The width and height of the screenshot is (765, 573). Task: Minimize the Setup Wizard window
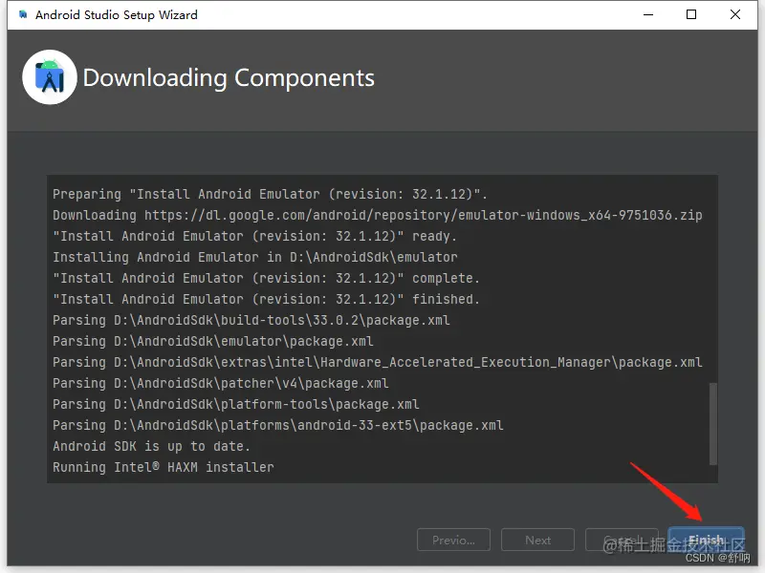click(x=648, y=14)
